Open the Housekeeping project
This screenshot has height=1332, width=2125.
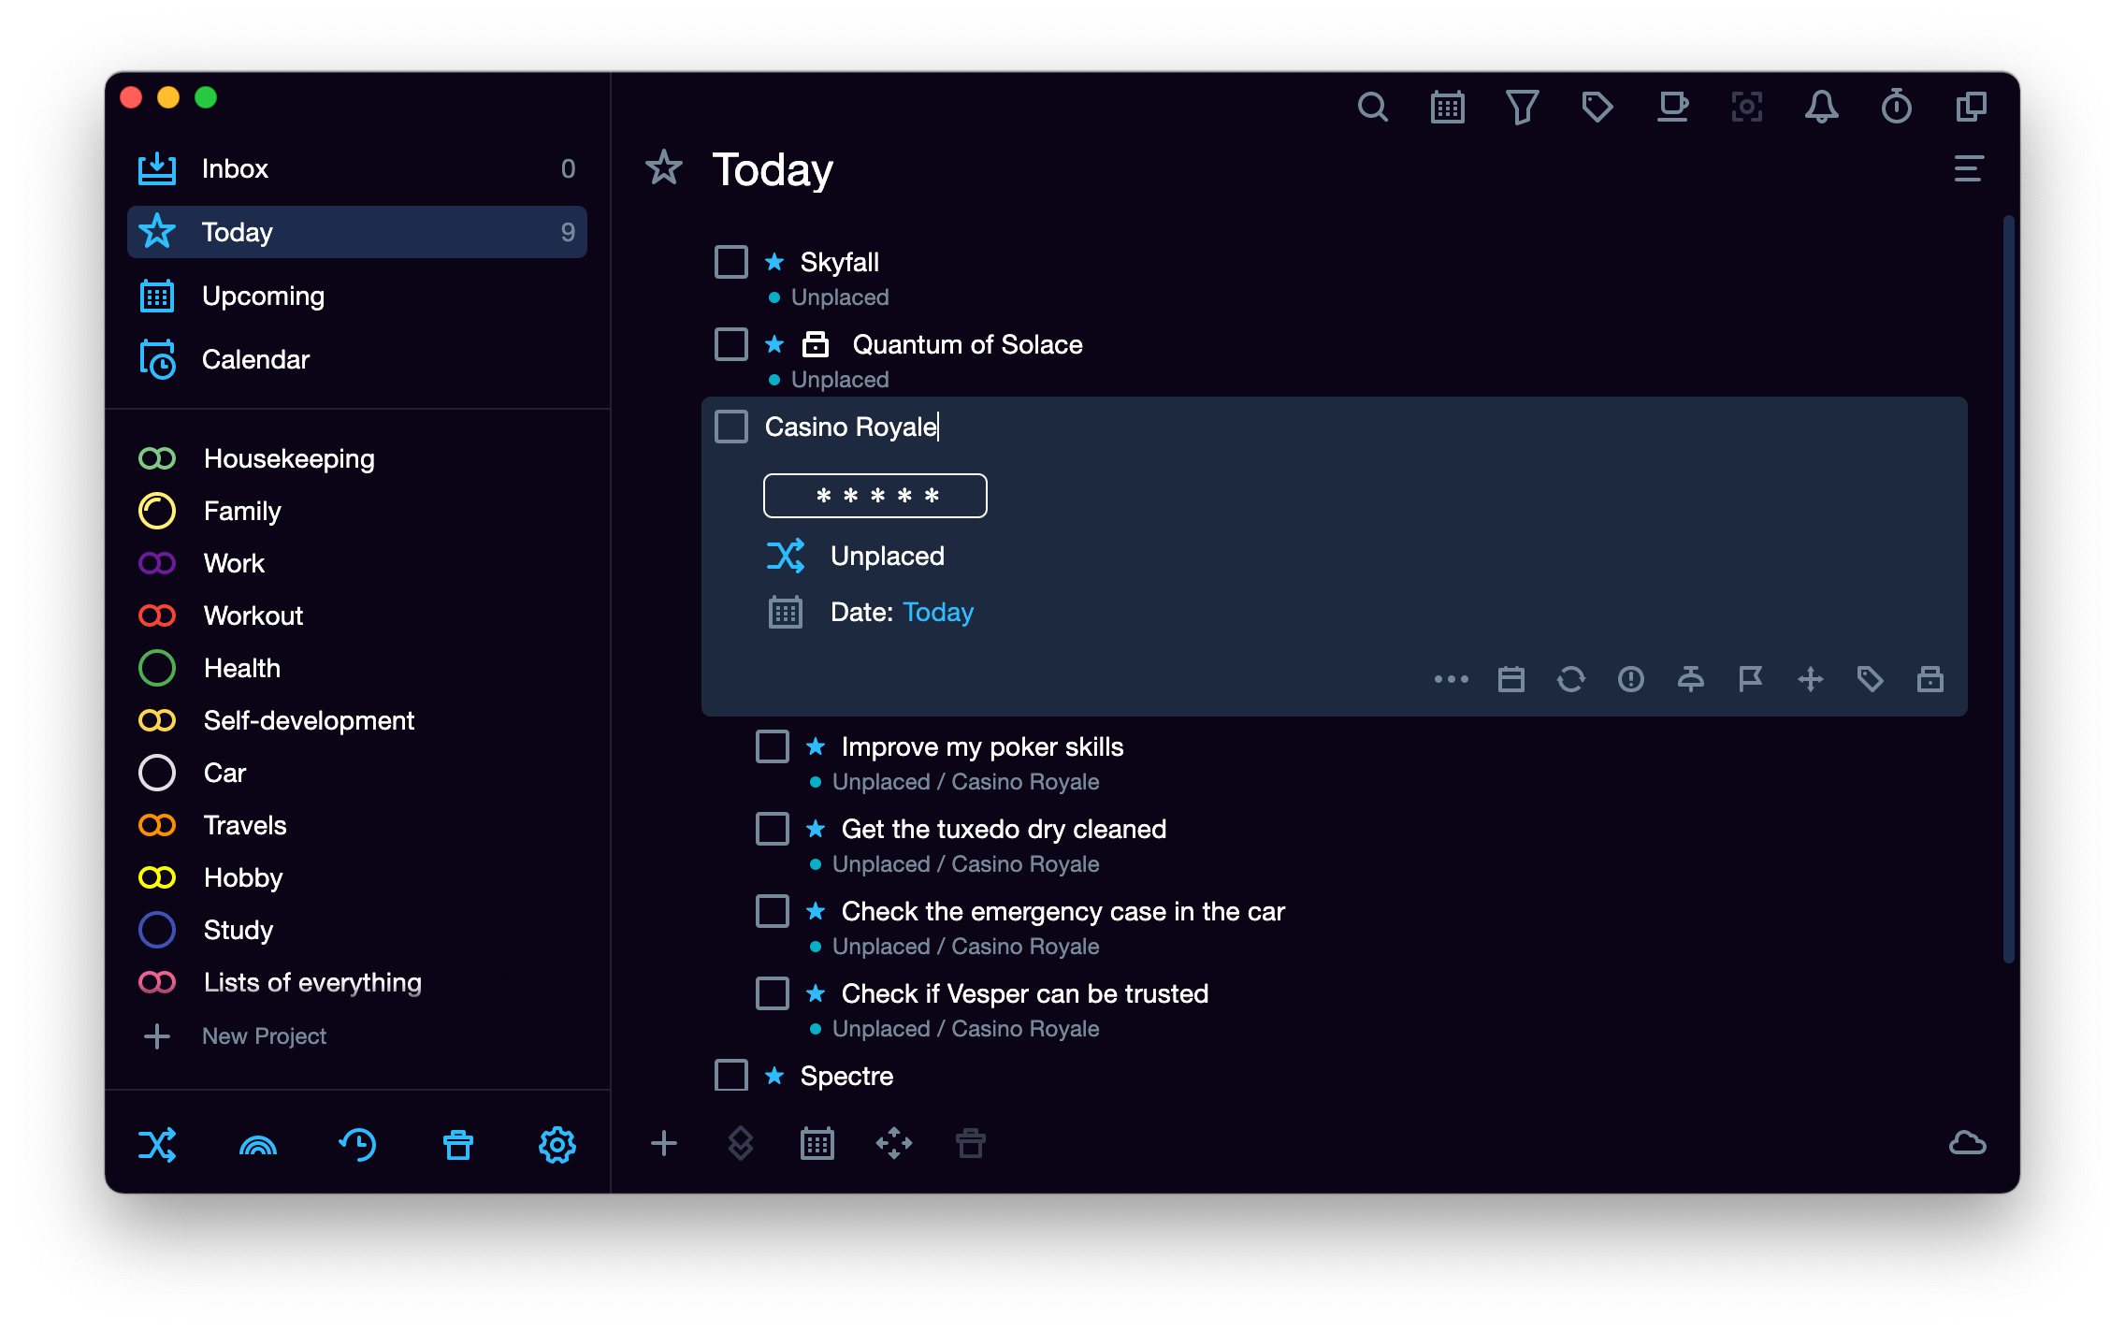(x=357, y=458)
